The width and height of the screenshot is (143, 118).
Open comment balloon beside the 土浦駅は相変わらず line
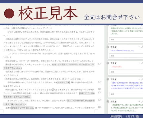point(99,107)
